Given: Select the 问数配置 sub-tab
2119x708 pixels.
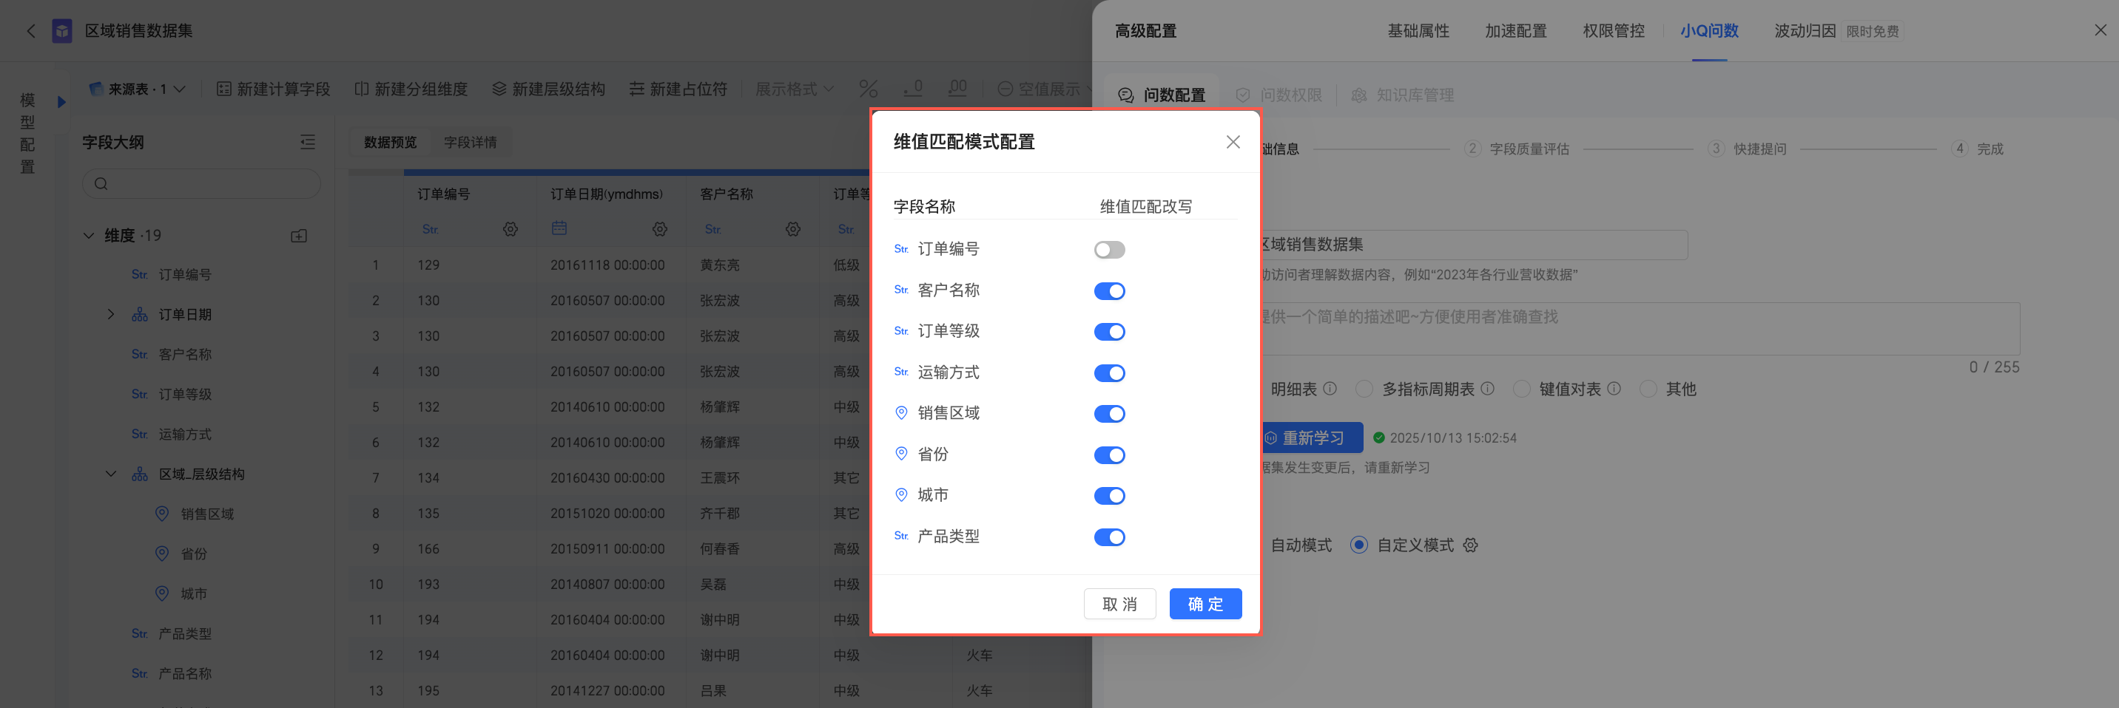Looking at the screenshot, I should click(1162, 95).
